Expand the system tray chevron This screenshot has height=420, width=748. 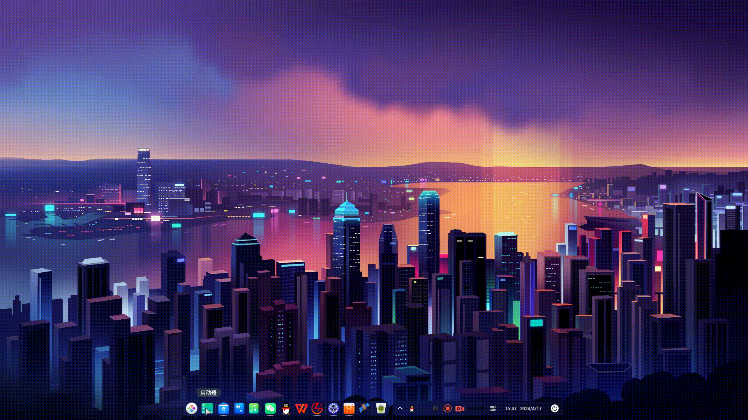pos(400,409)
